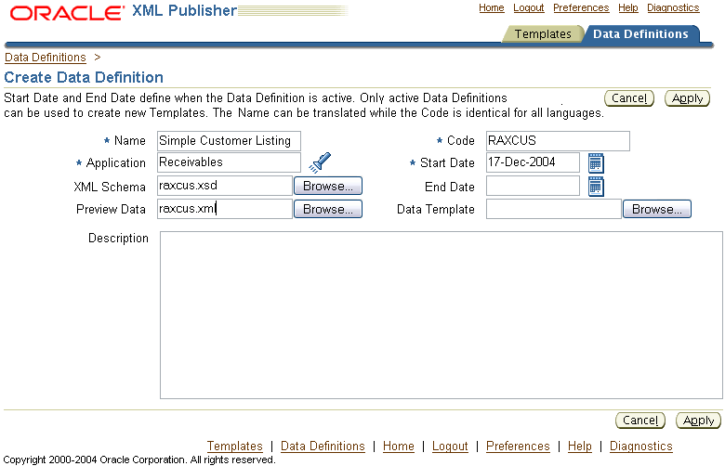Click the empty End Date field
The height and width of the screenshot is (466, 725).
pos(534,186)
